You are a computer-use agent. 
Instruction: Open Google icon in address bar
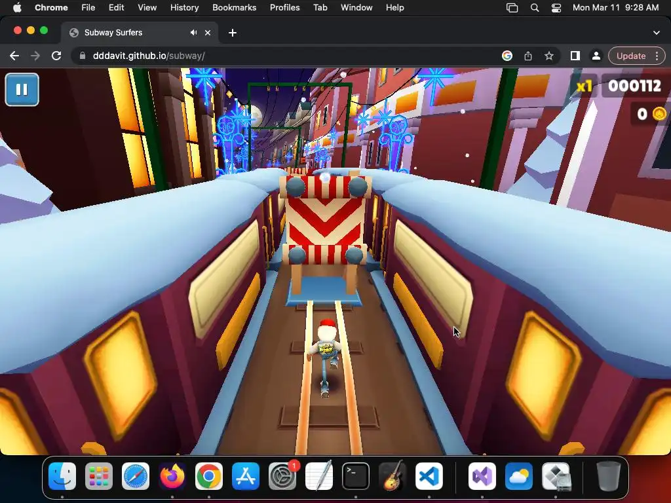pyautogui.click(x=507, y=56)
